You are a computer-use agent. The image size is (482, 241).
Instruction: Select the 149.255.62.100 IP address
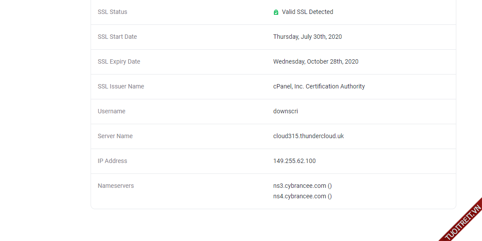294,161
